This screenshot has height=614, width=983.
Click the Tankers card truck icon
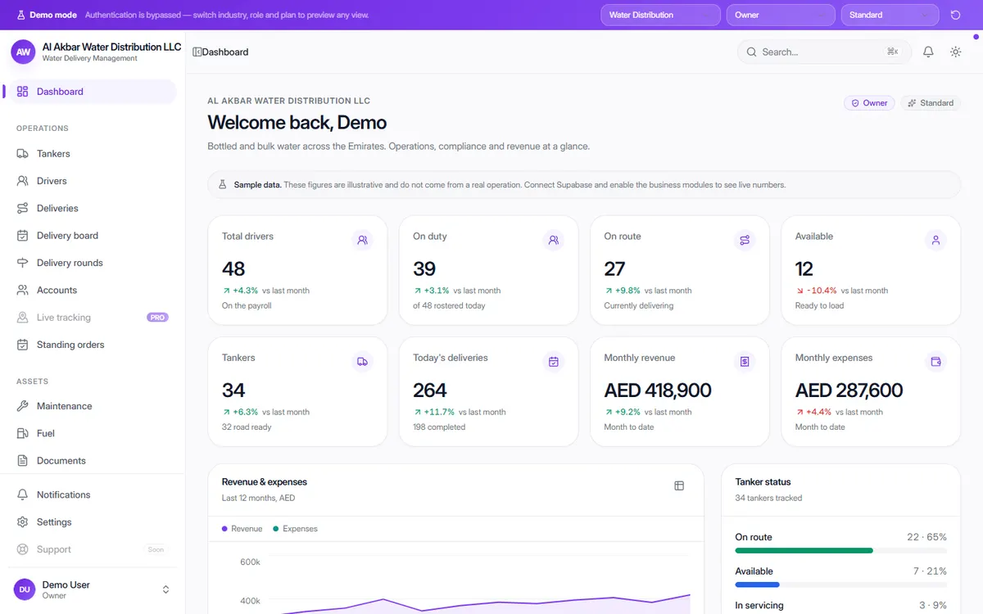pyautogui.click(x=362, y=362)
